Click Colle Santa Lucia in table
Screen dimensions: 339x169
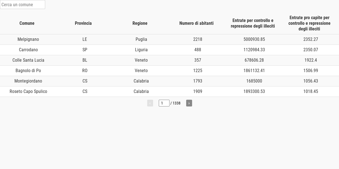point(28,60)
